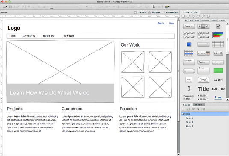Viewport: 229px width, 156px height.
Task: Click the duplicate page icon in Pages toolbar
Action: coord(188,109)
